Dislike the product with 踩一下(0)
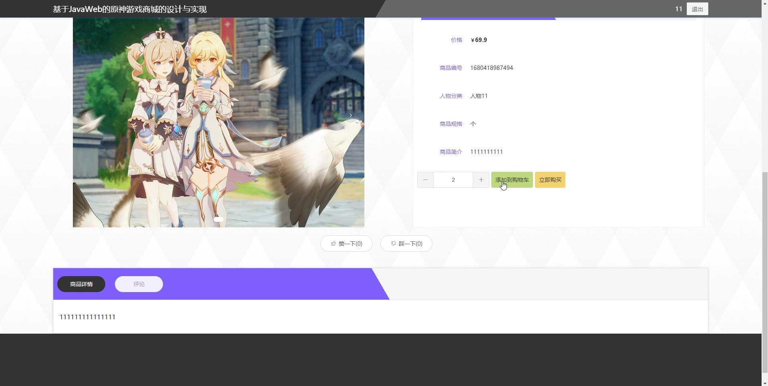The image size is (768, 386). click(406, 244)
